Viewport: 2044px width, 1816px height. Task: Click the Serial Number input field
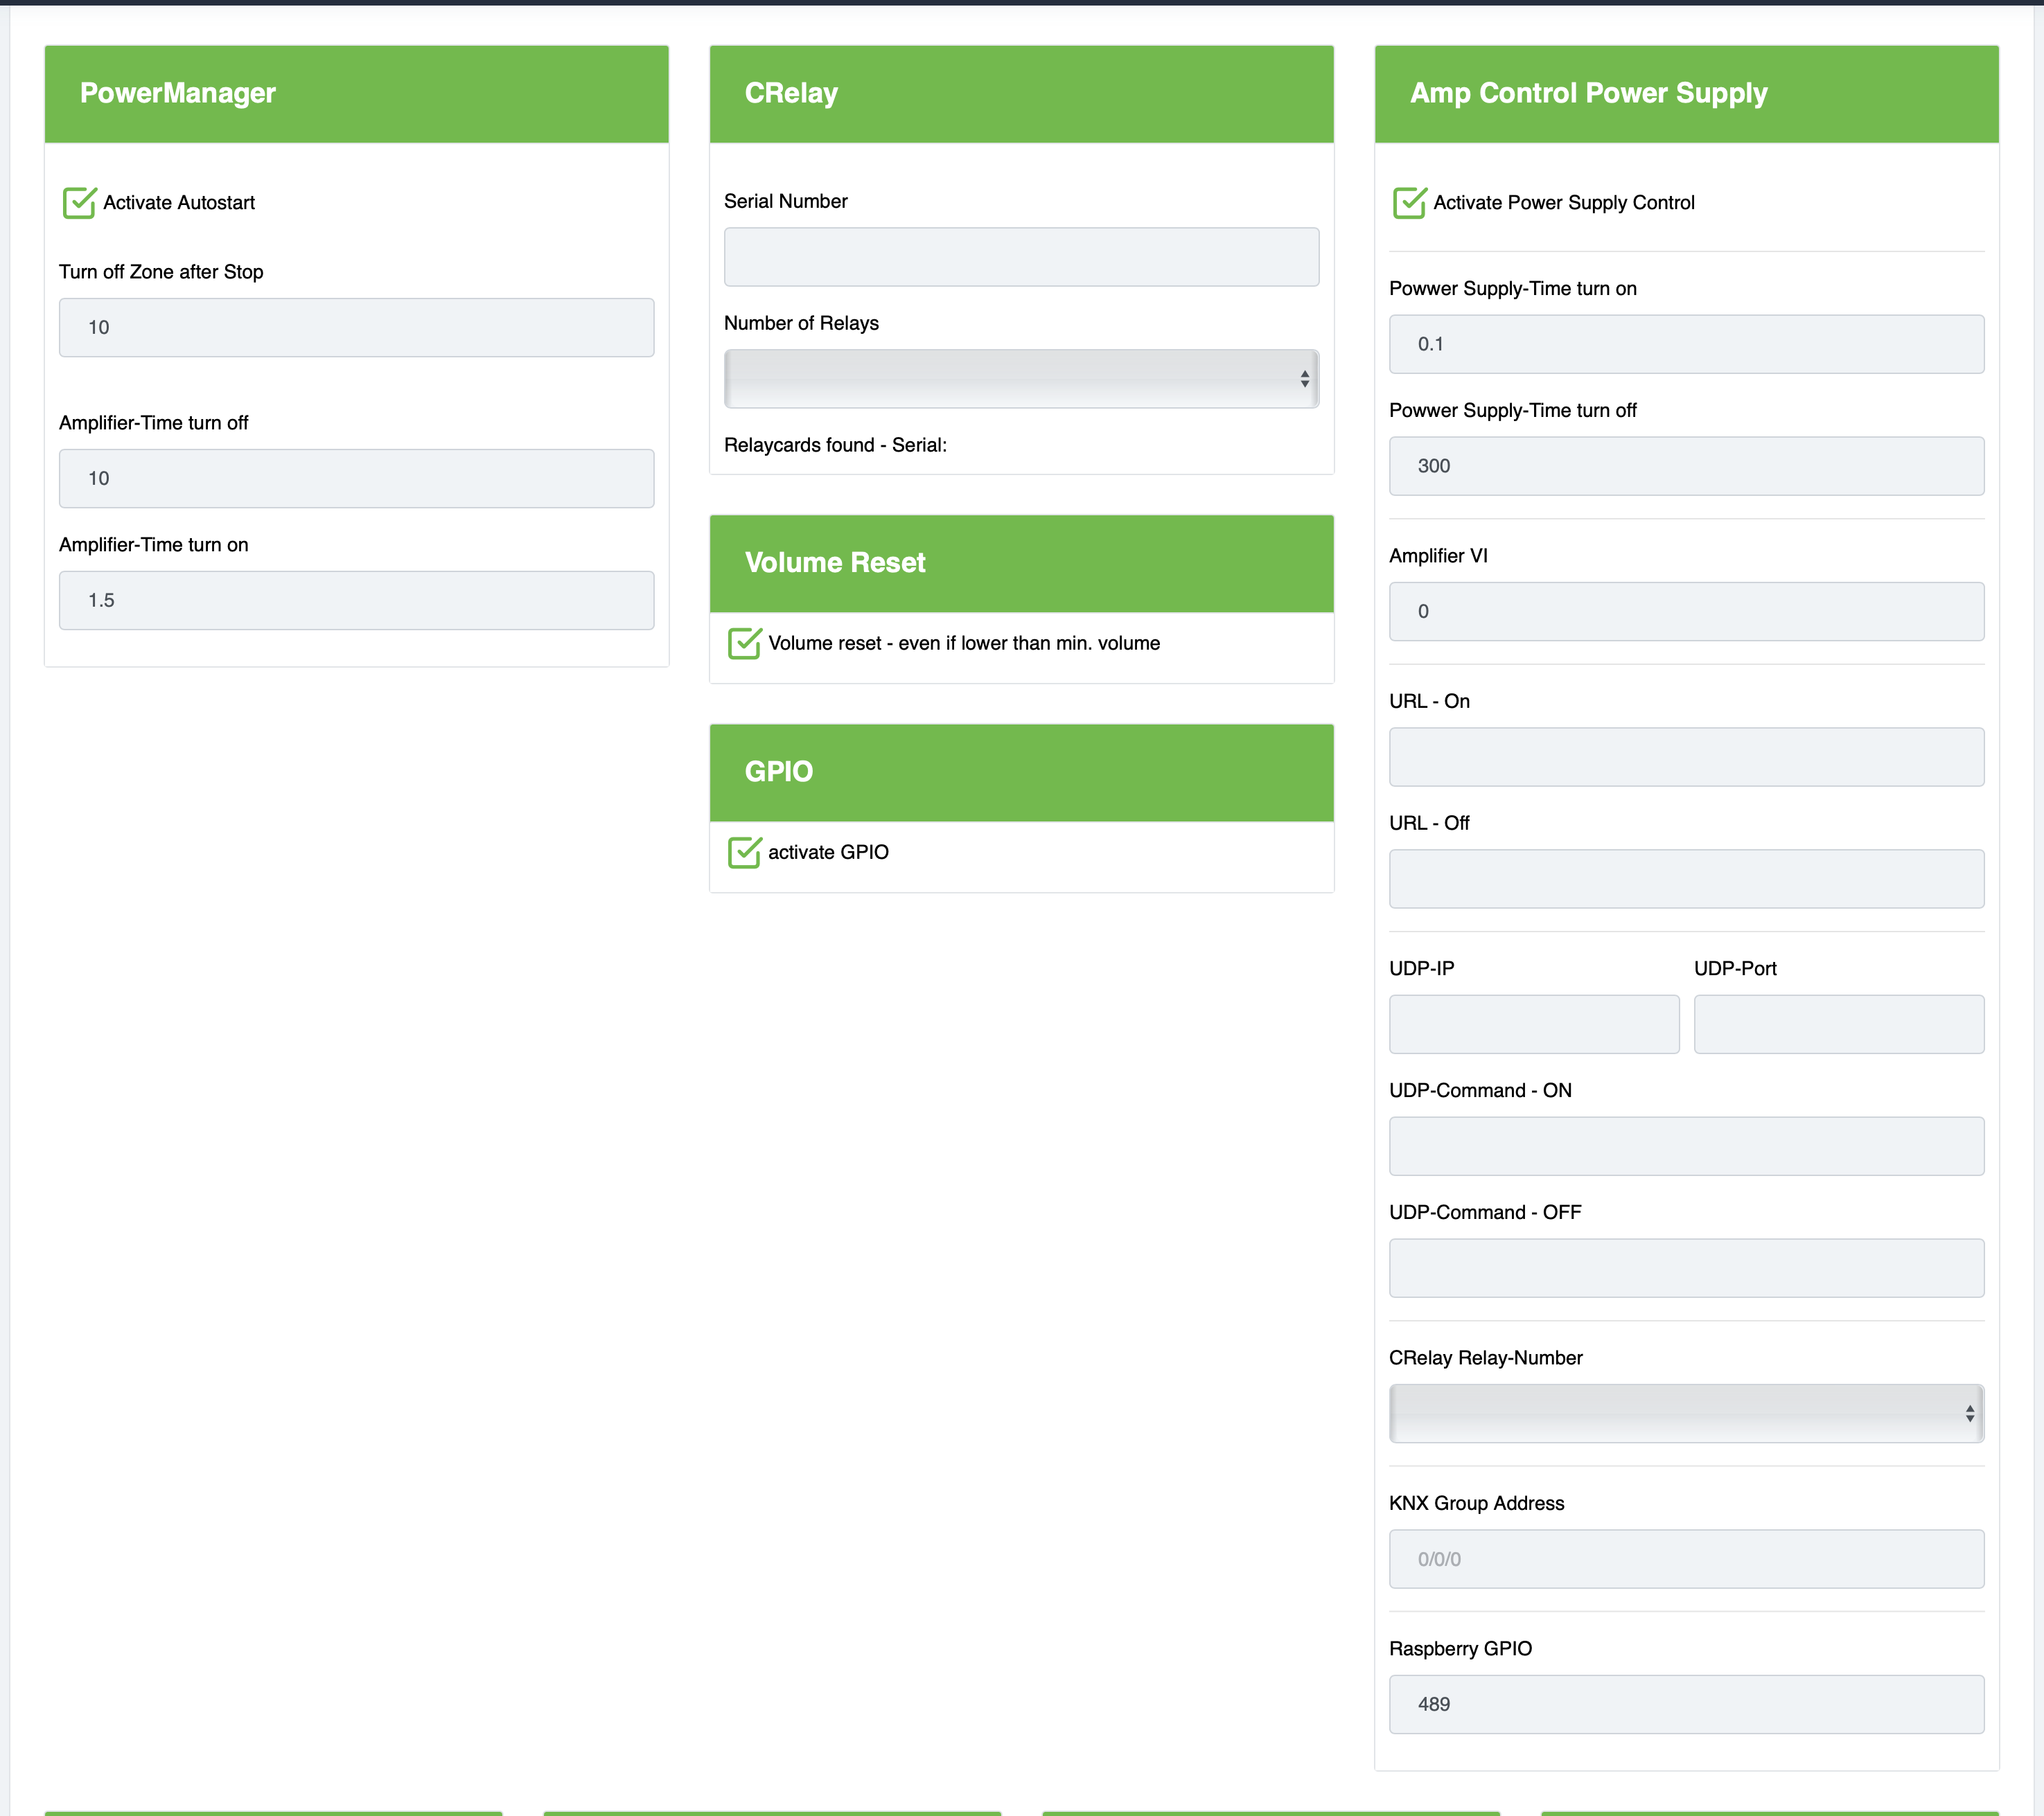[1020, 257]
